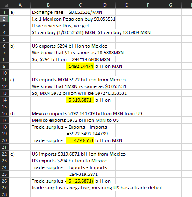Image resolution: width=192 pixels, height=197 pixels.
Task: Click '=294-319.6871' cell
Action: [x=82, y=174]
